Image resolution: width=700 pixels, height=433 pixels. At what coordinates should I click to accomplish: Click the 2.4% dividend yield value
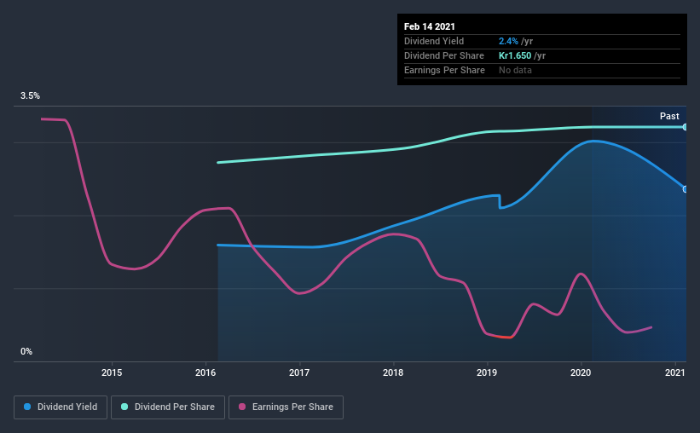pyautogui.click(x=508, y=41)
